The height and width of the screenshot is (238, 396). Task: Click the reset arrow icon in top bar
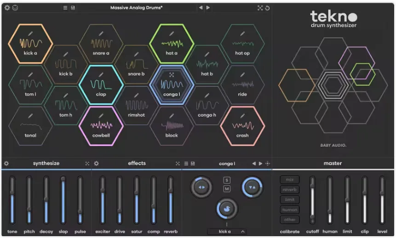pyautogui.click(x=267, y=8)
